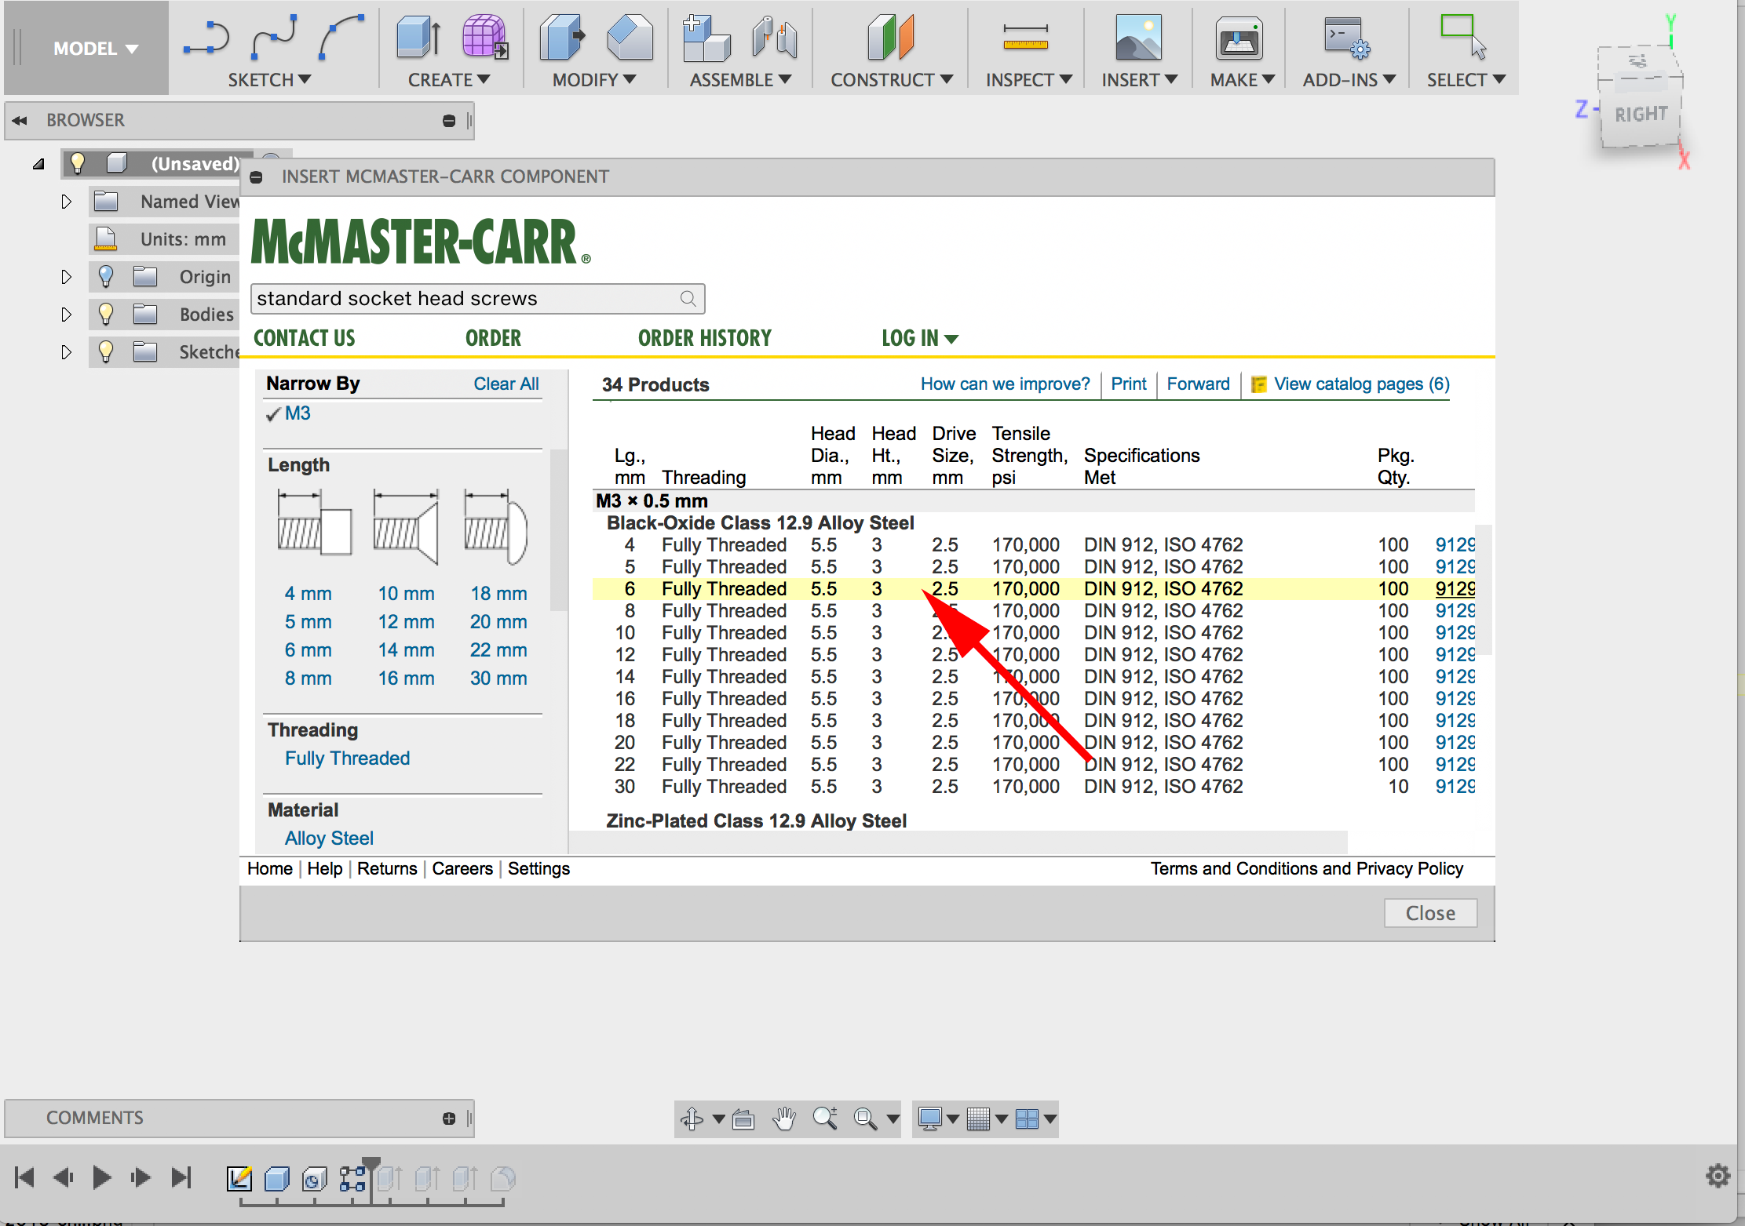Click the Orbit navigation icon
Image resolution: width=1745 pixels, height=1226 pixels.
[x=692, y=1119]
